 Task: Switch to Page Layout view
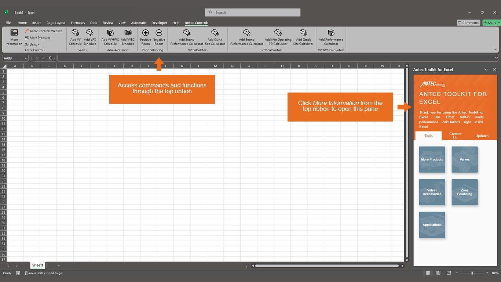pyautogui.click(x=438, y=273)
